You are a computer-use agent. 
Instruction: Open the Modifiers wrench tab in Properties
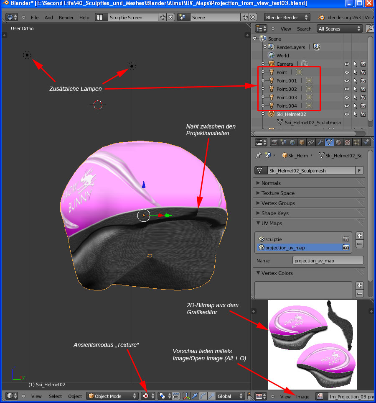point(320,142)
